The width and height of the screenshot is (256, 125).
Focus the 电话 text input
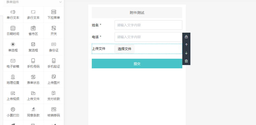click(149, 37)
